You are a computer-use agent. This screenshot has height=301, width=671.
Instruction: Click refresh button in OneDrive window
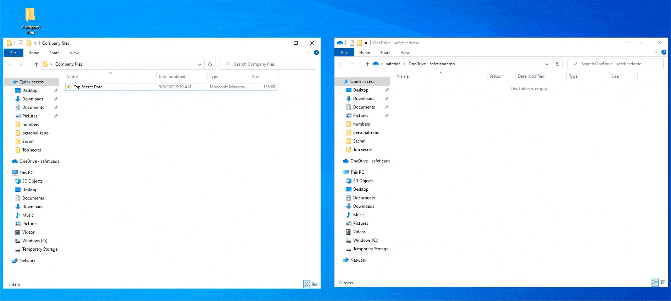click(x=558, y=64)
